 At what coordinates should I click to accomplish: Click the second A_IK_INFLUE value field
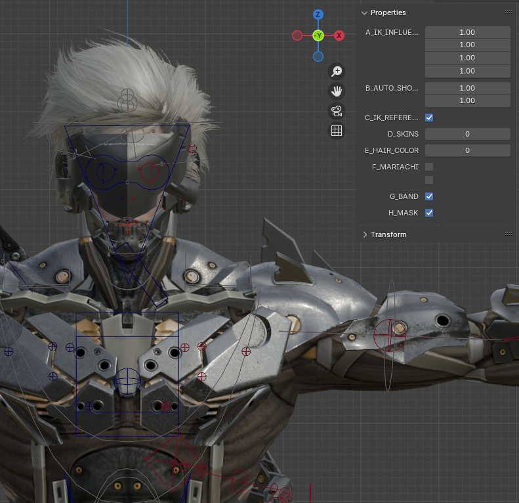(467, 45)
